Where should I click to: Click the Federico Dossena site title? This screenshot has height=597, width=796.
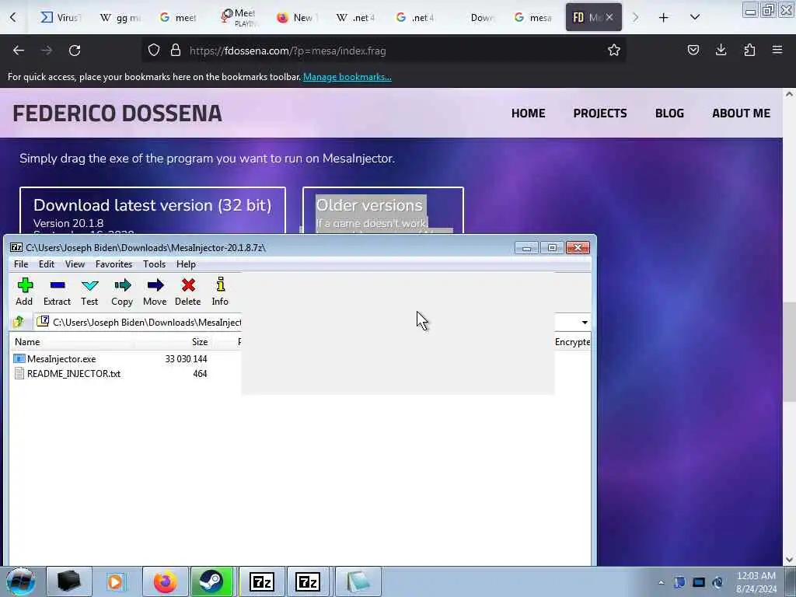117,113
